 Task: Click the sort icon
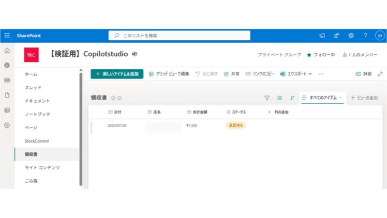tap(292, 98)
